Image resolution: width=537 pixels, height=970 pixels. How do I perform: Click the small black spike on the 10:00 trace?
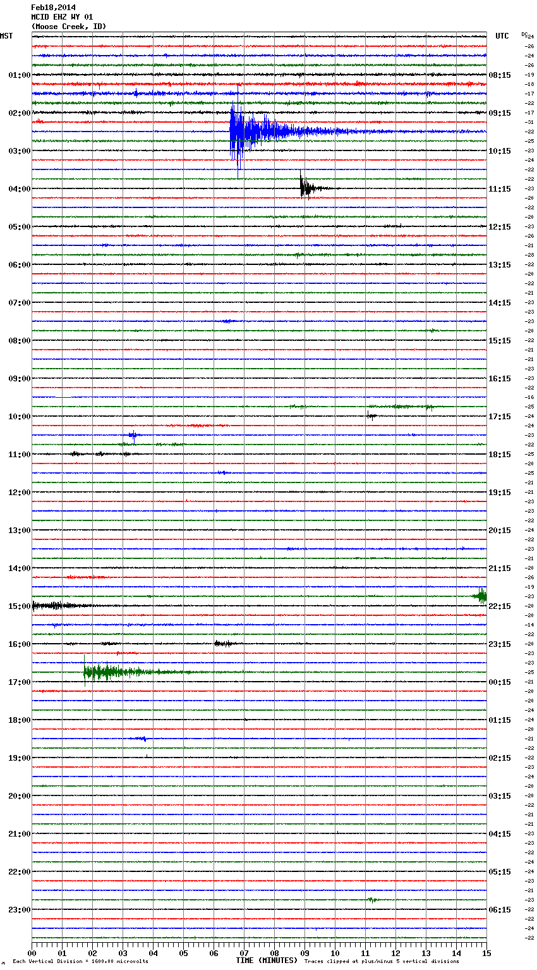coord(371,415)
